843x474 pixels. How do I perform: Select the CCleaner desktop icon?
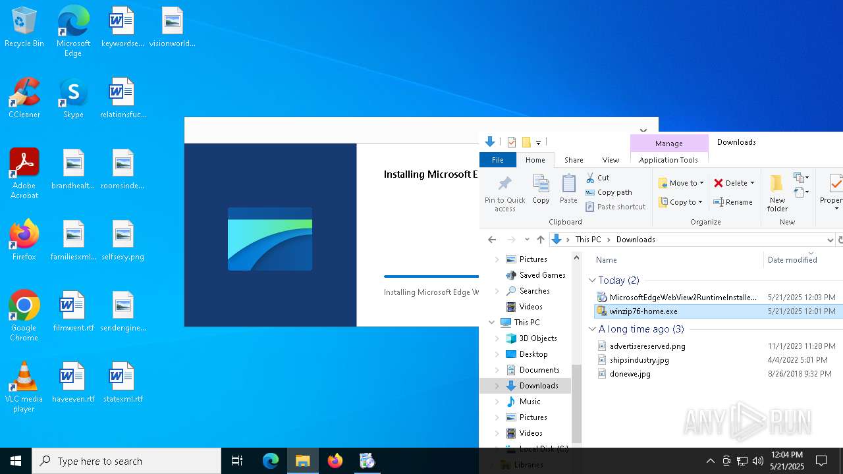point(24,98)
